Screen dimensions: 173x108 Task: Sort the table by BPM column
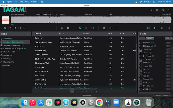pos(110,34)
